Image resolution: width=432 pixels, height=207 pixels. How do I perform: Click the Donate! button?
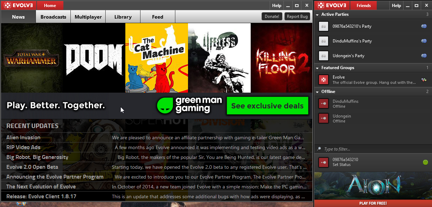272,16
